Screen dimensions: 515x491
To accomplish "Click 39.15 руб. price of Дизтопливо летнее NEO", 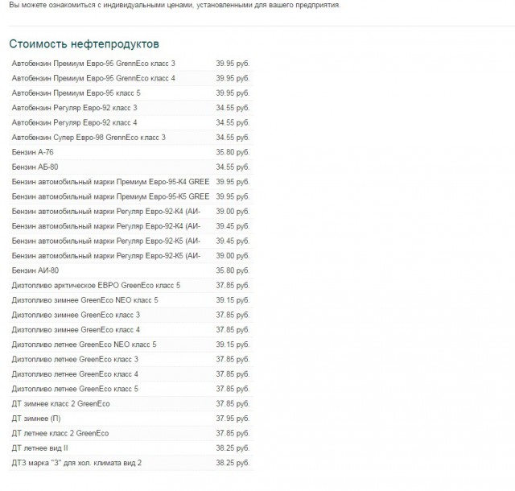I will coord(233,345).
